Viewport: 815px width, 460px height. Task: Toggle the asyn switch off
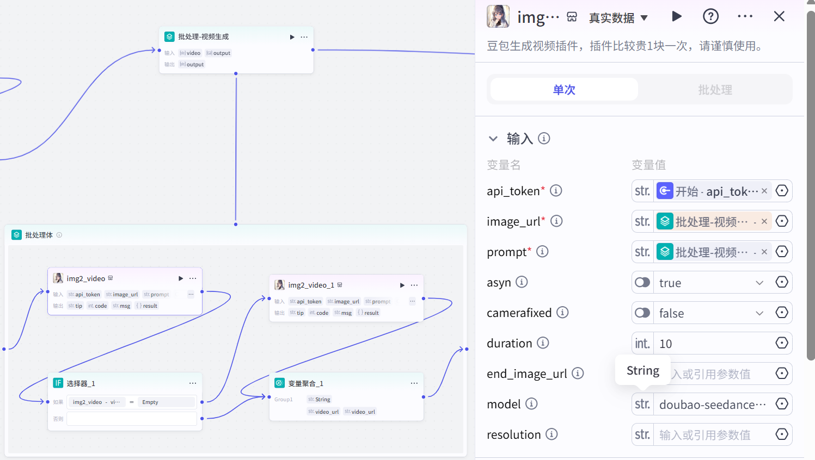pos(642,282)
